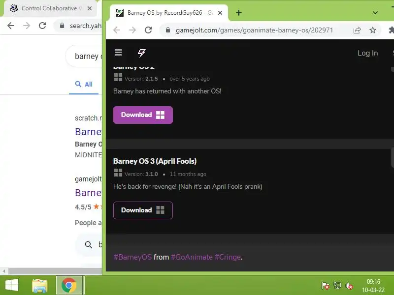This screenshot has width=394, height=295.
Task: Expand the tab search chevron in Chrome
Action: click(375, 13)
